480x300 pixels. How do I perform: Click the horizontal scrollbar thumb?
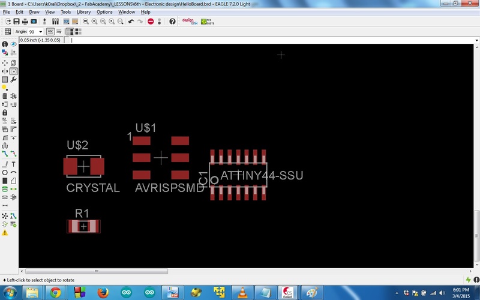tap(97, 271)
